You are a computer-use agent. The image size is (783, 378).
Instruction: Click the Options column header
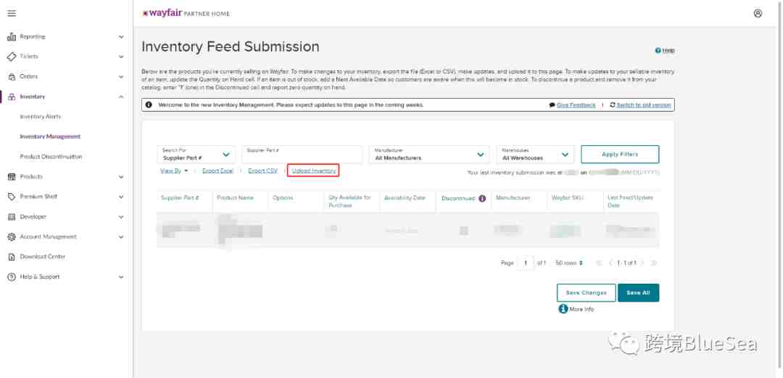click(x=283, y=198)
